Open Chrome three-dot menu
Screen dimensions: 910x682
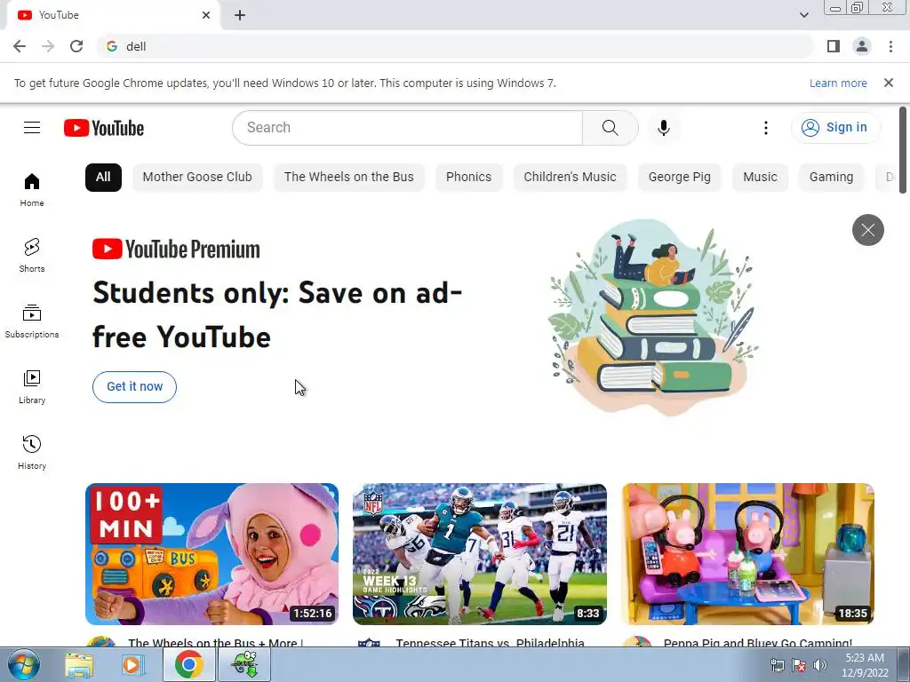coord(890,46)
